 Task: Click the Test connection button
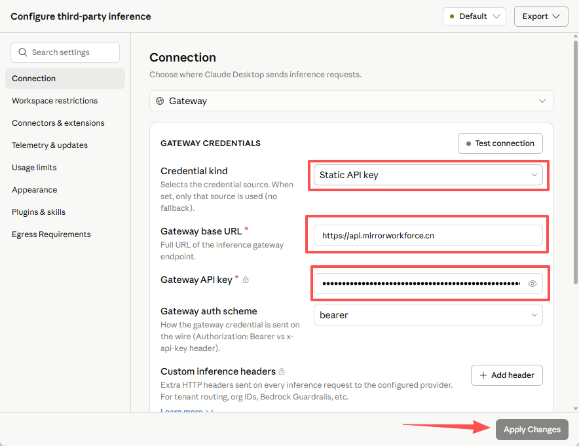[500, 143]
